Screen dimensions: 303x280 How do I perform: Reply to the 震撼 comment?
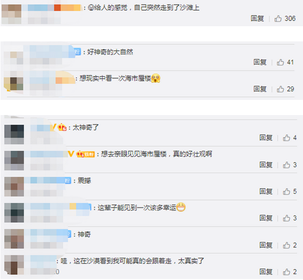pyautogui.click(x=266, y=191)
